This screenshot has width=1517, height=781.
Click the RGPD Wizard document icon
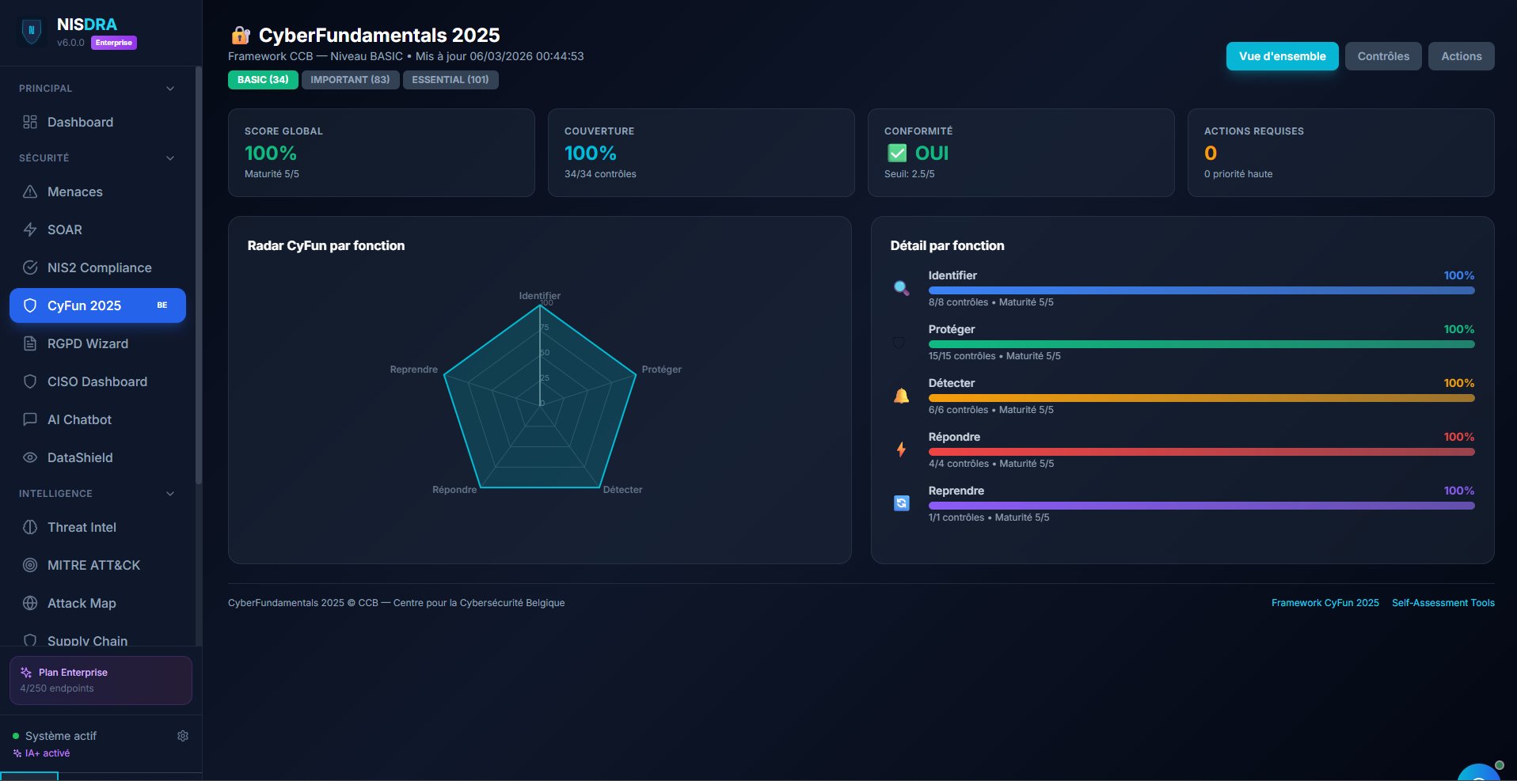click(x=30, y=343)
